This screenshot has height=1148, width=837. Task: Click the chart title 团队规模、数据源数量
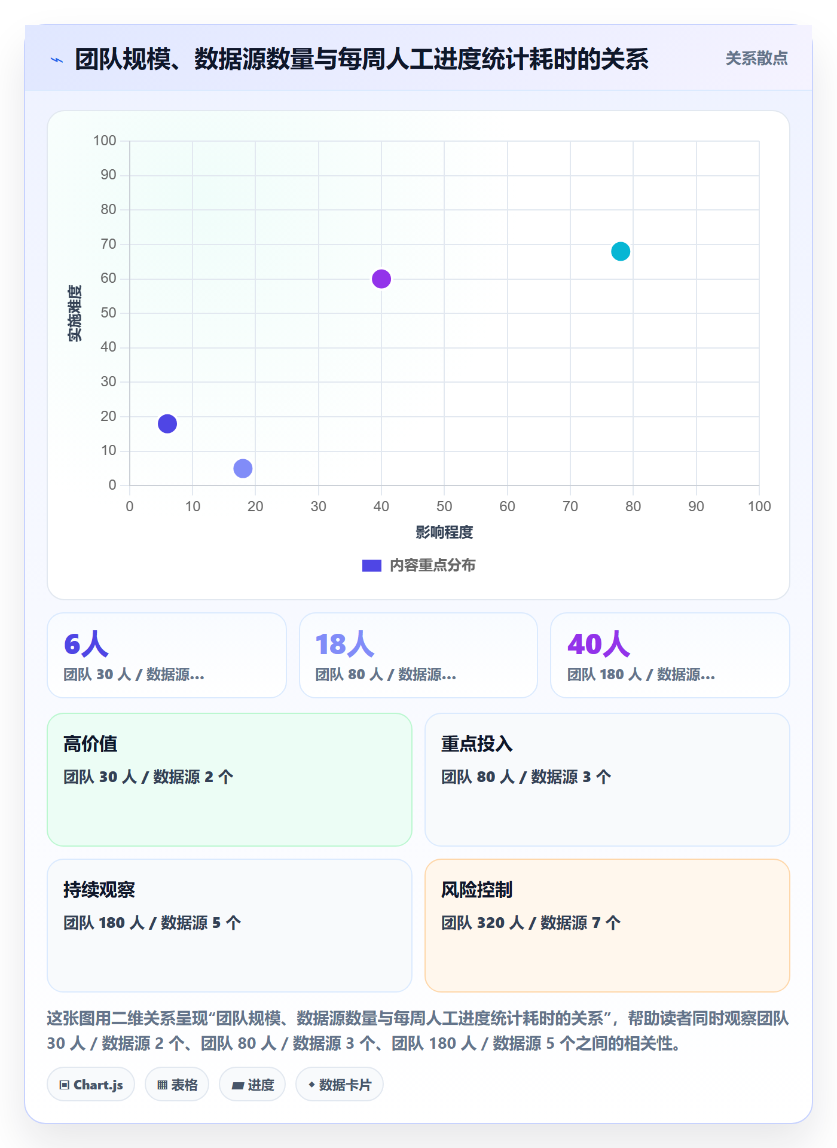tap(362, 59)
